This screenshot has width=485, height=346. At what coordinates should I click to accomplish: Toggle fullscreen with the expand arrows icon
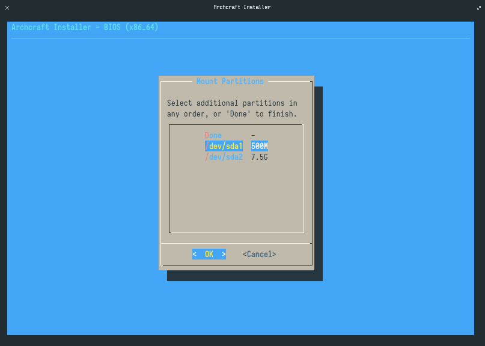(x=479, y=8)
